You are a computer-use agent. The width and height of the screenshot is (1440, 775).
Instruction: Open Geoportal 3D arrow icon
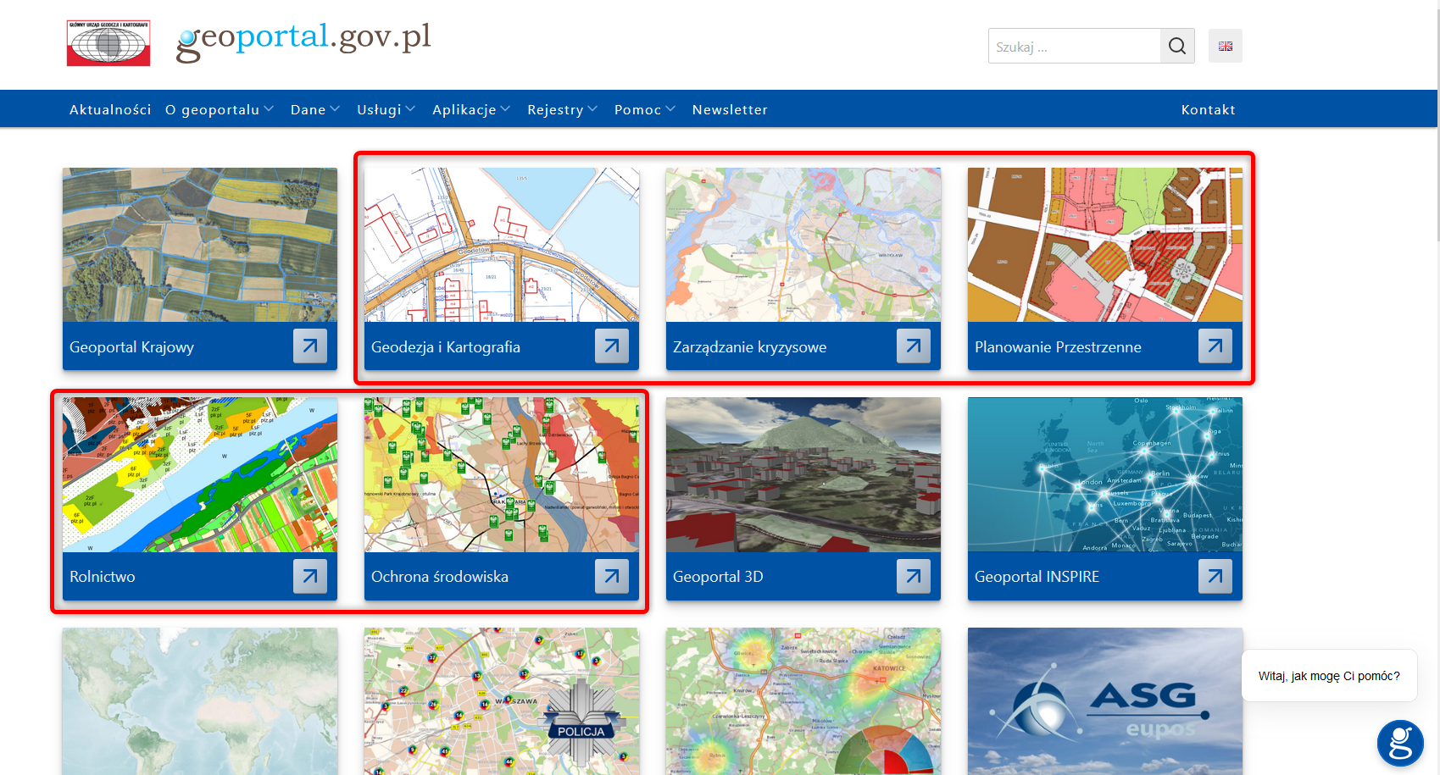pyautogui.click(x=913, y=576)
